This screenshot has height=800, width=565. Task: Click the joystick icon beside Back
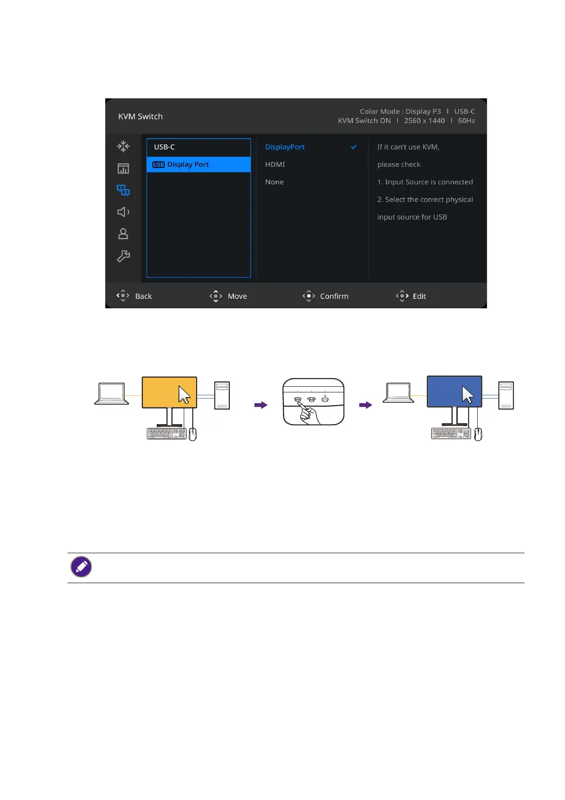coord(123,296)
